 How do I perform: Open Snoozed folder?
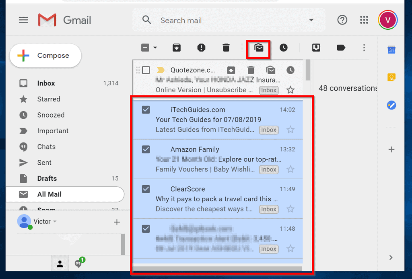(65, 115)
